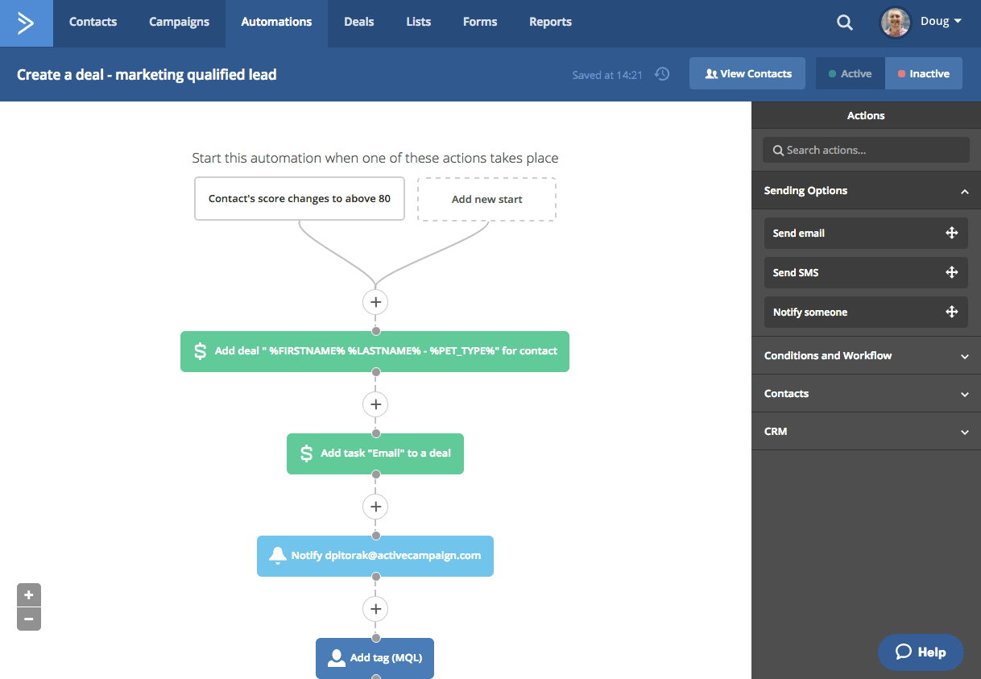Click the drag handle on Send email
The image size is (981, 679).
pyautogui.click(x=951, y=233)
